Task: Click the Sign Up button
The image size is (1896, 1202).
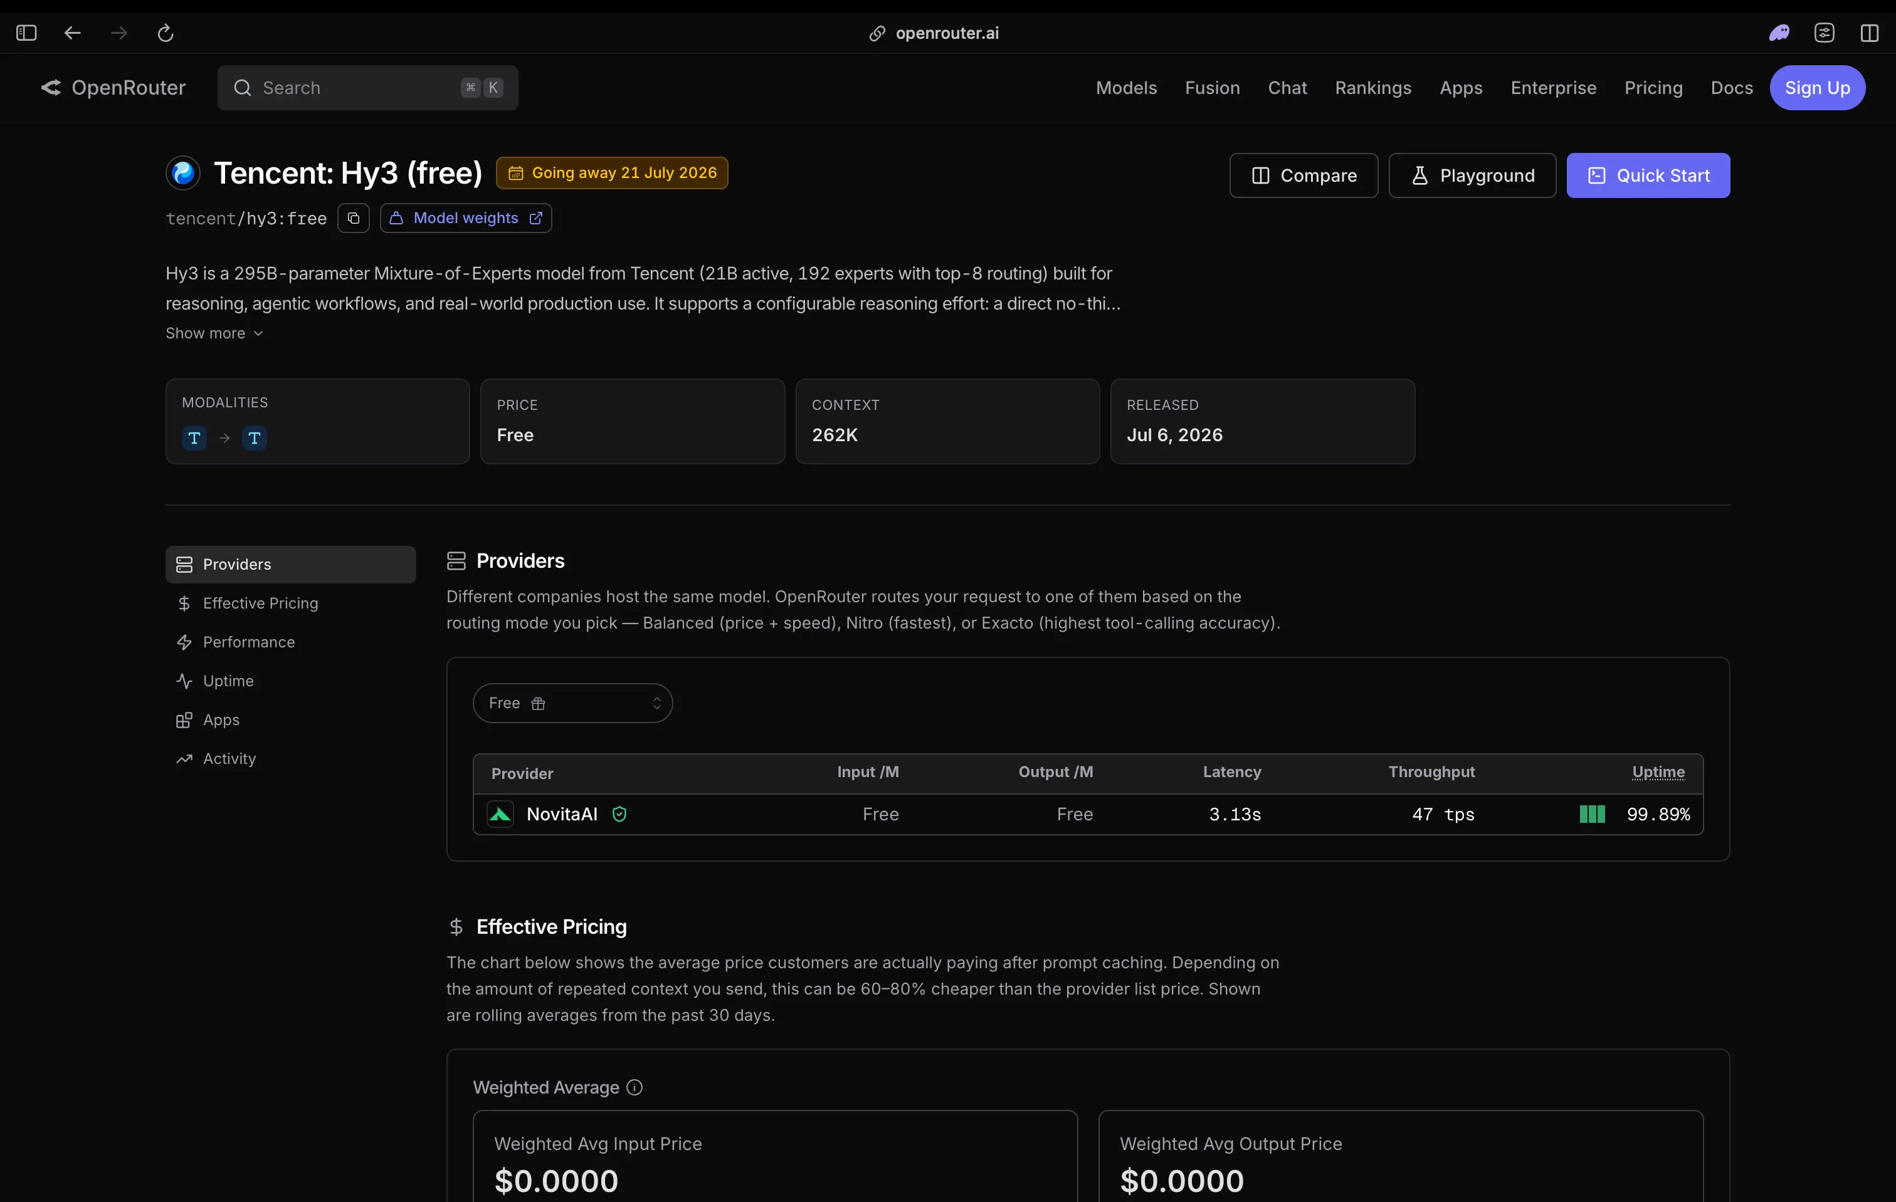Action: (x=1817, y=87)
